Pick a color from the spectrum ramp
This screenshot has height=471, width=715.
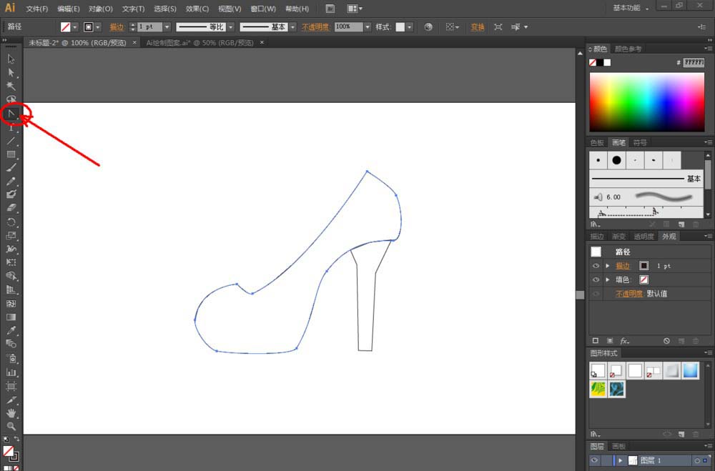pos(648,102)
